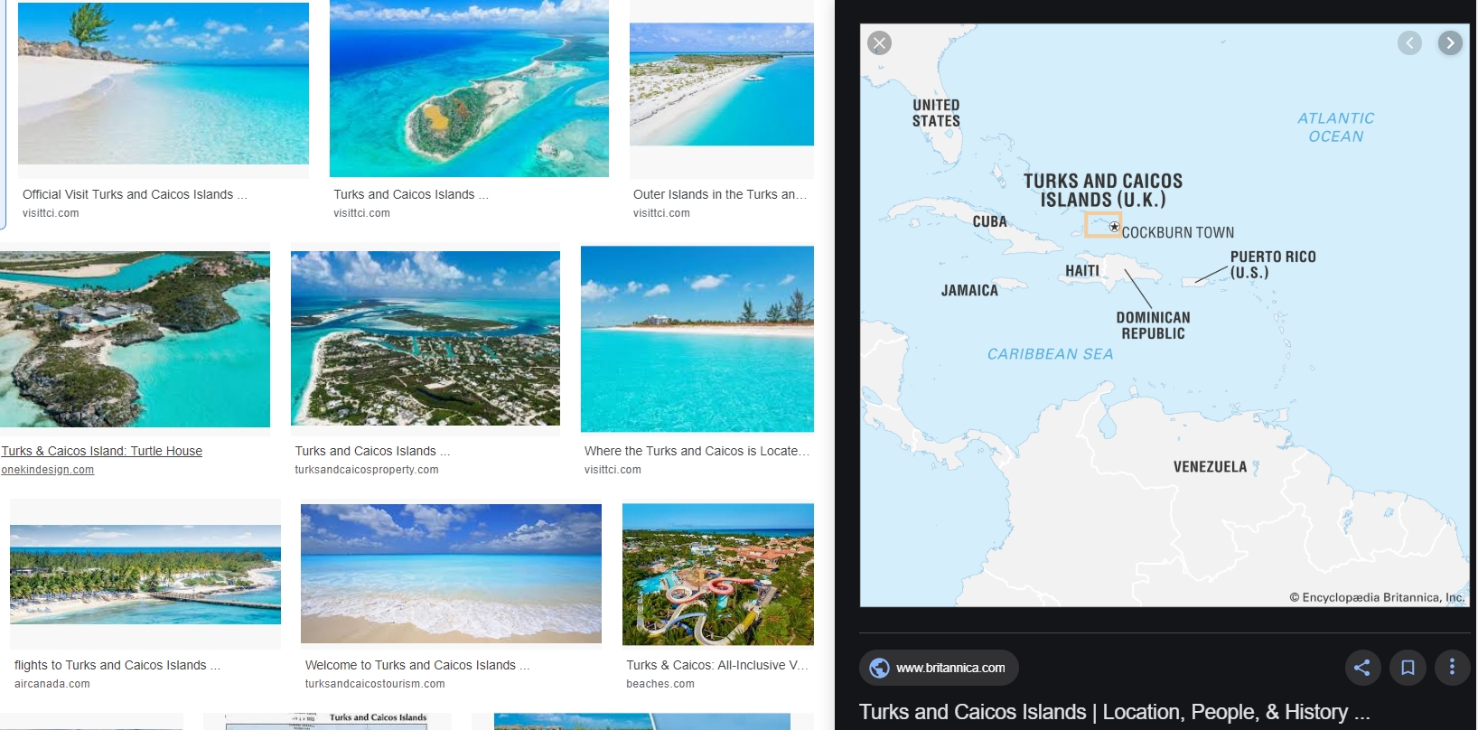Go to the next image arrow
This screenshot has width=1478, height=730.
(x=1450, y=42)
